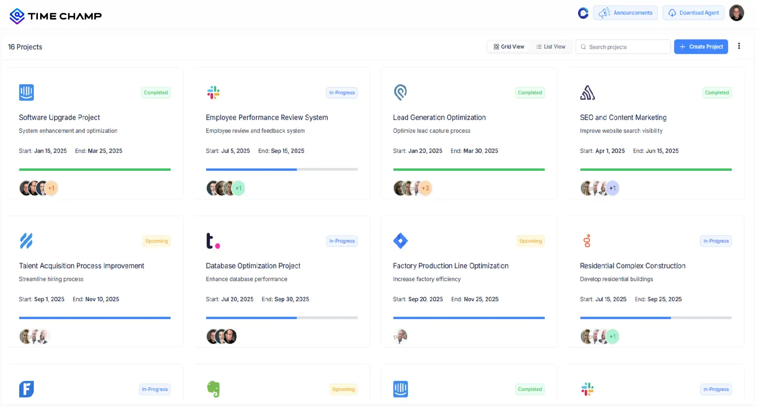Open Software Upgrade Project title
Screen dimensions: 757x407
(x=59, y=117)
